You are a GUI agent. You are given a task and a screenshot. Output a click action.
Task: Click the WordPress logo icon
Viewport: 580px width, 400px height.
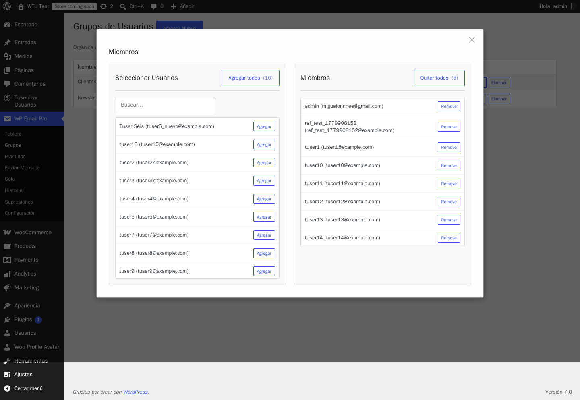7,6
